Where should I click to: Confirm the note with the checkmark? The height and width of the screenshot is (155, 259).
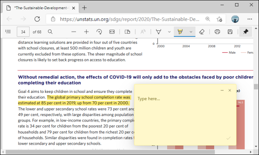pyautogui.click(x=229, y=138)
